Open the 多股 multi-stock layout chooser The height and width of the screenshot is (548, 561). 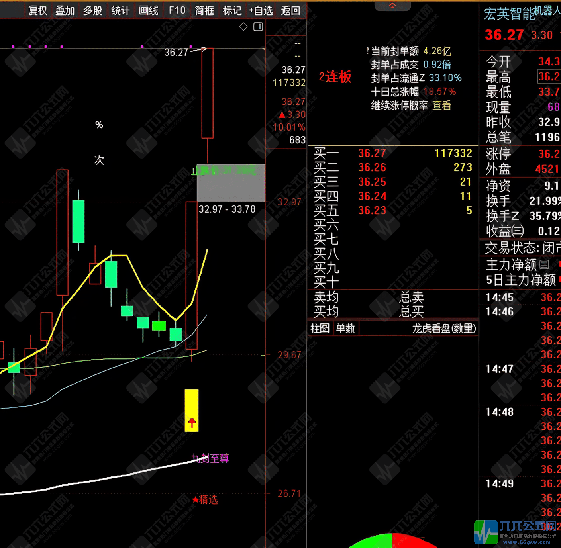click(x=92, y=11)
